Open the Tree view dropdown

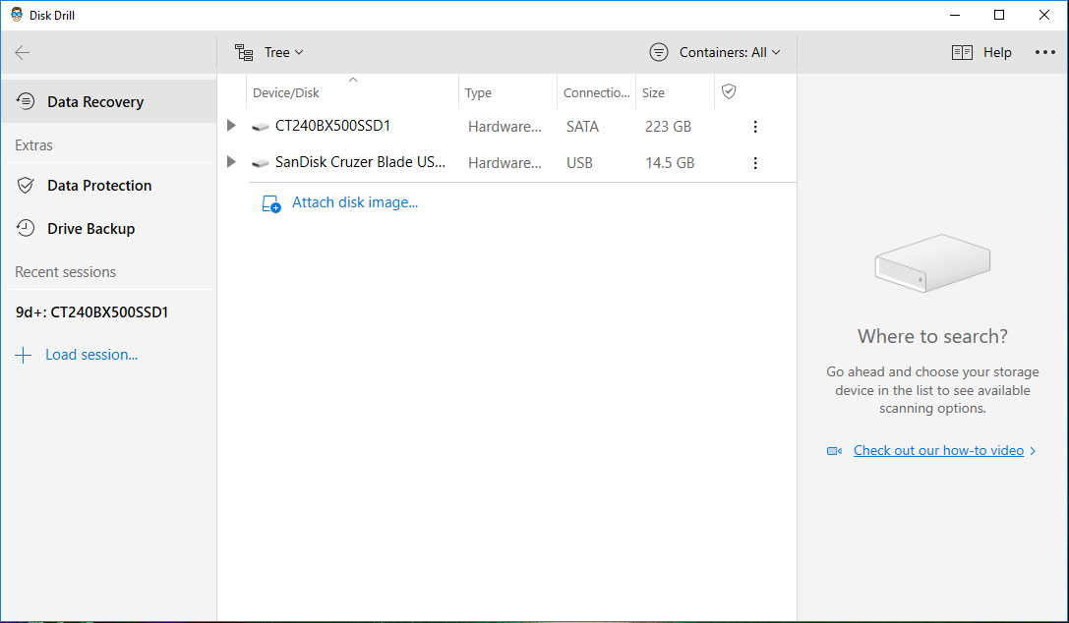click(269, 53)
